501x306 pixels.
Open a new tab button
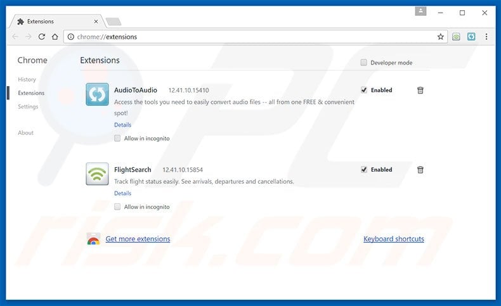114,22
